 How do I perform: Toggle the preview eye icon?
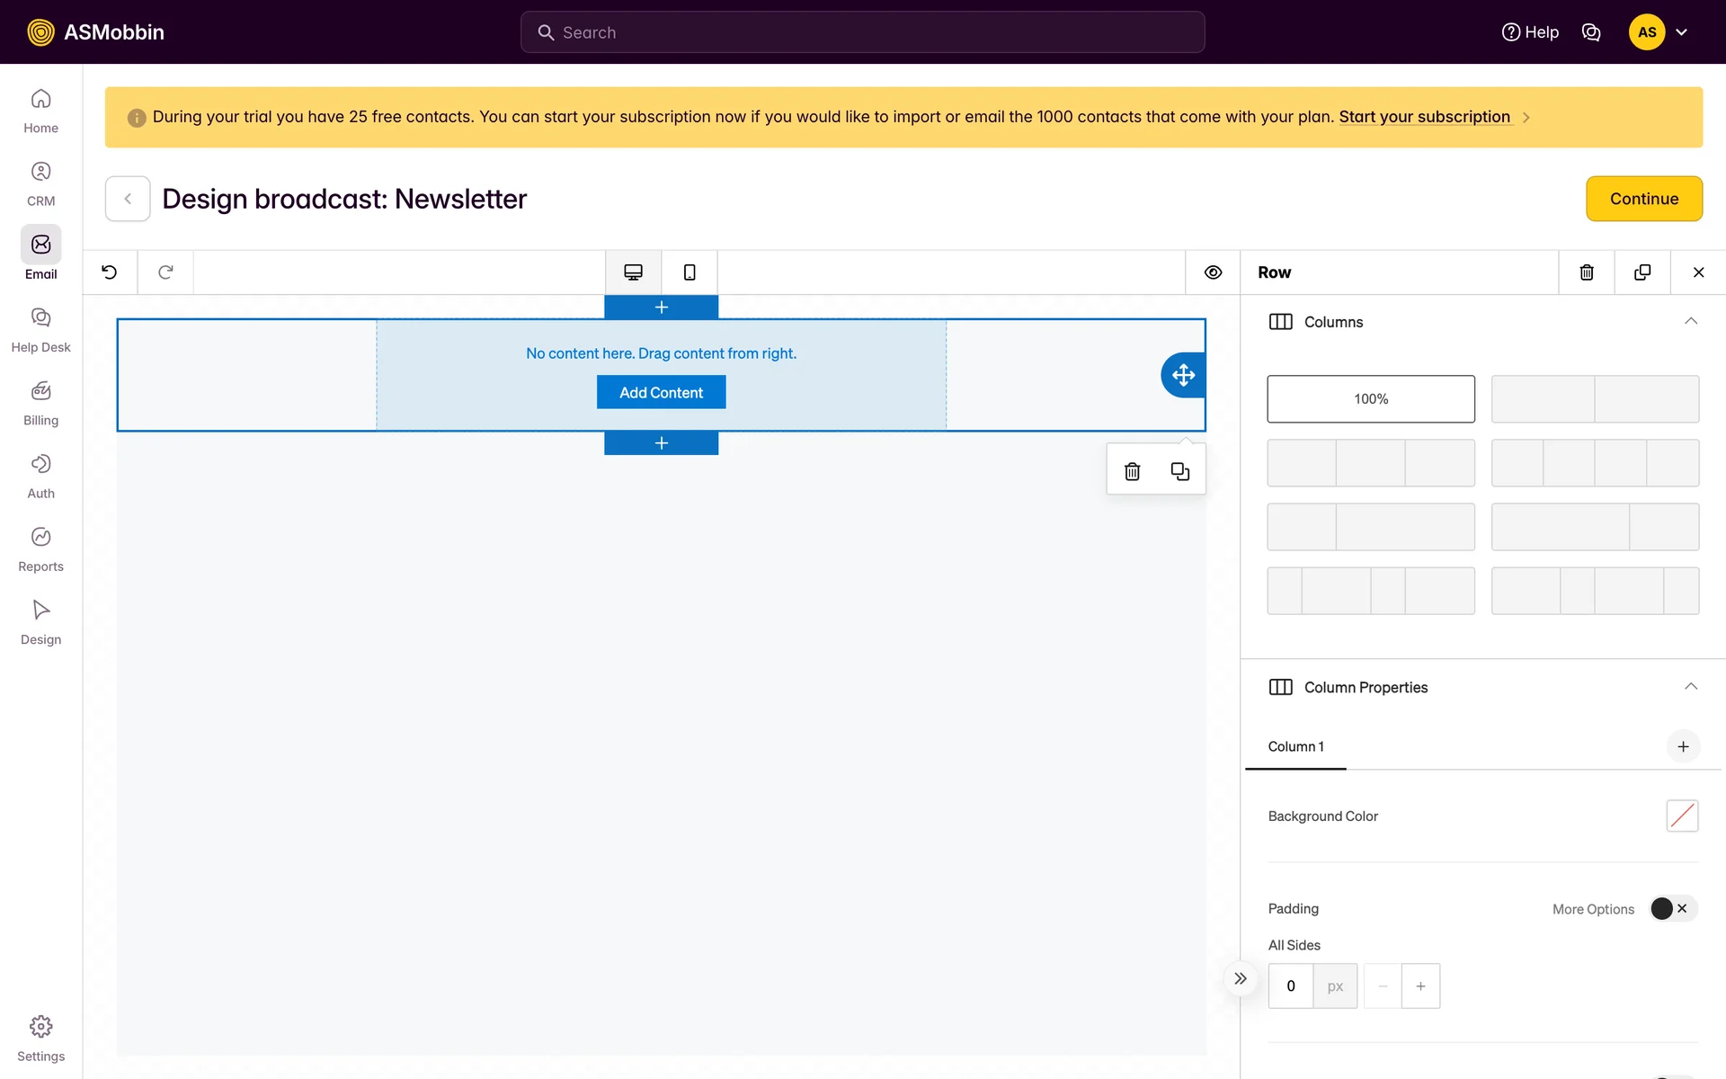1213,272
